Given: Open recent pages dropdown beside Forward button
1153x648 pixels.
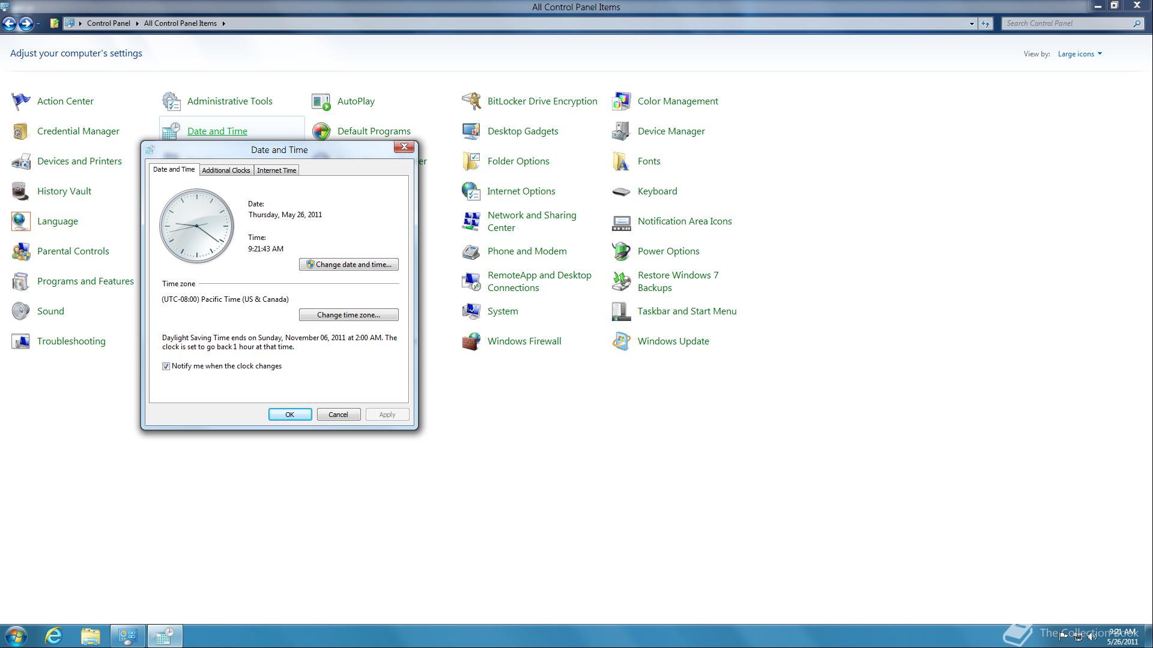Looking at the screenshot, I should tap(38, 23).
